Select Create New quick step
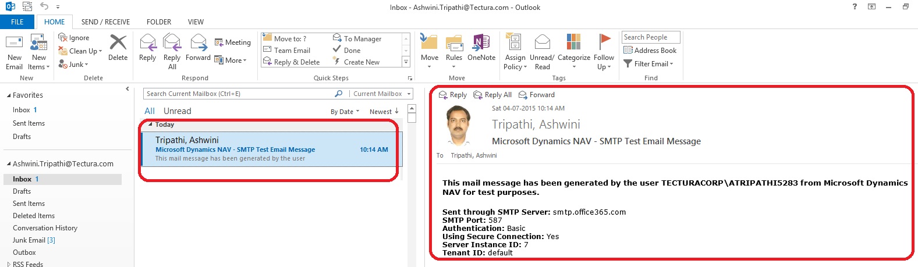This screenshot has height=267, width=918. coord(356,62)
